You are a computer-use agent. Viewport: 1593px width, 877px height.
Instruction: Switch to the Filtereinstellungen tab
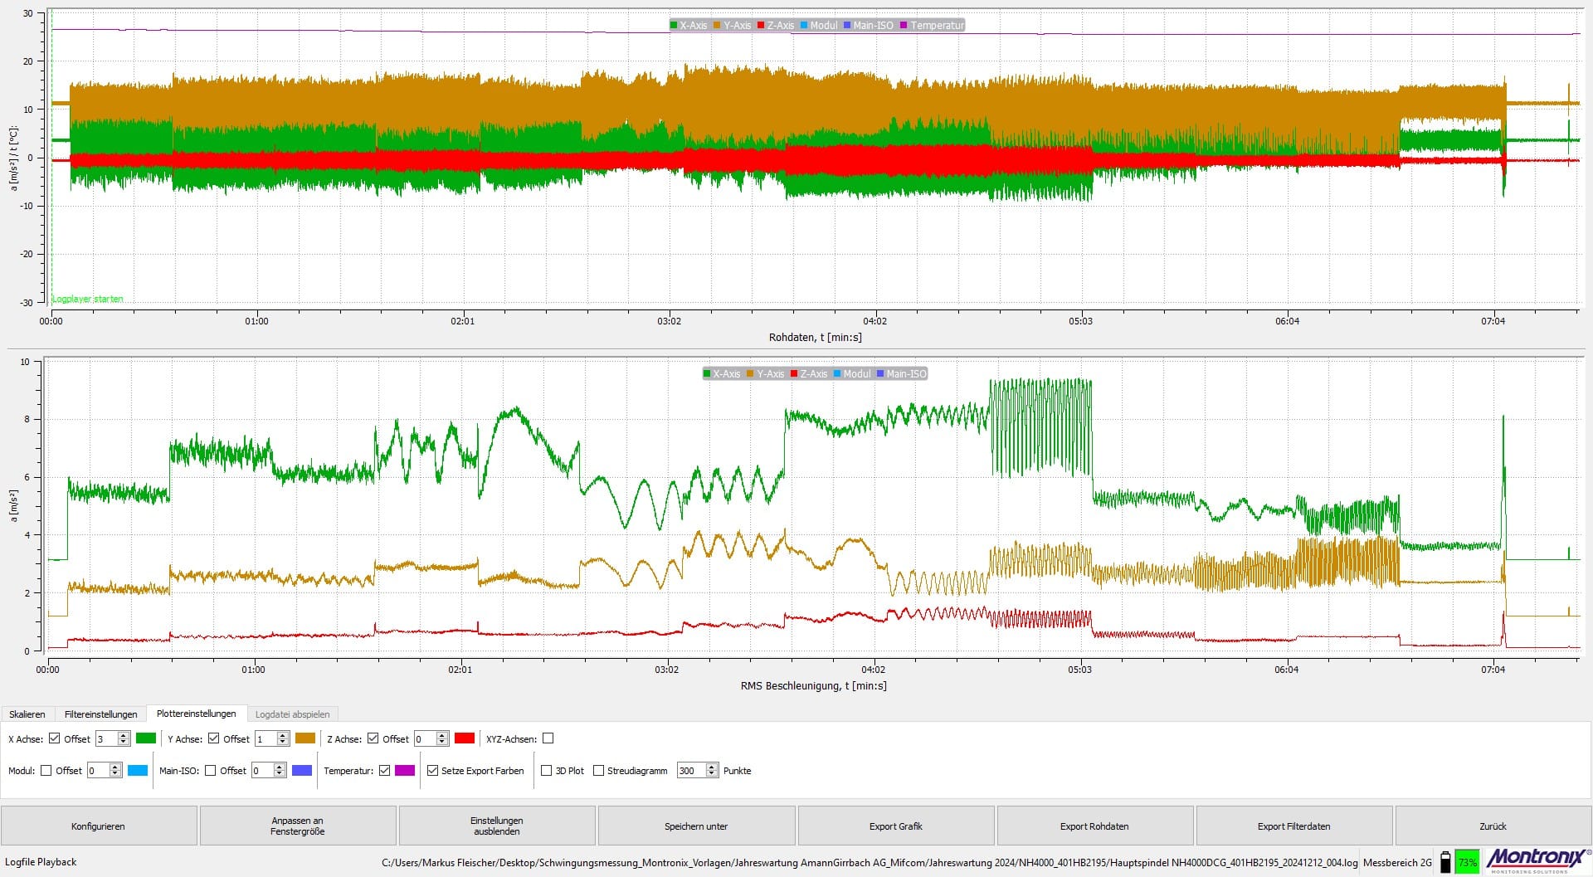[x=100, y=714]
